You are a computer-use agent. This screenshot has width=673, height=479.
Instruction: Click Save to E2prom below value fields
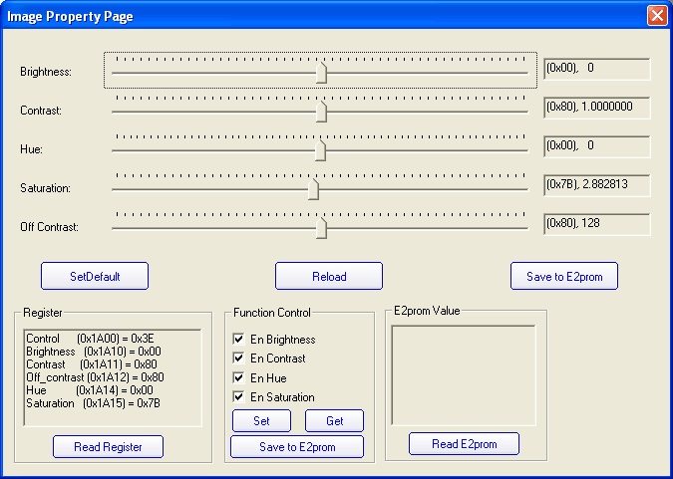[x=563, y=276]
